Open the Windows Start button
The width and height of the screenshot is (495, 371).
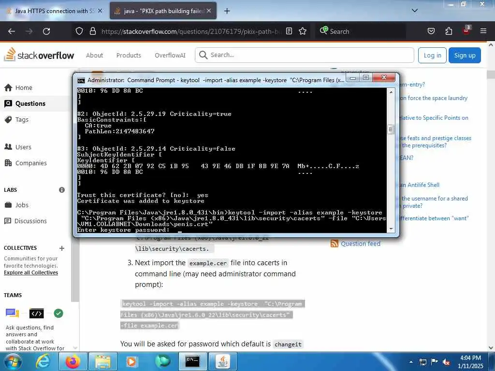(x=13, y=361)
